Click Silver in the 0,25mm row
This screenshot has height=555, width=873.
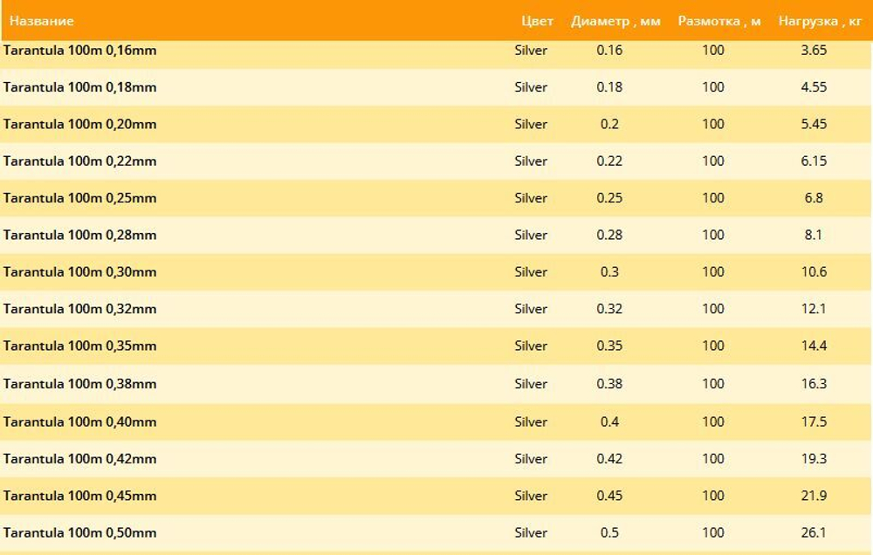tap(531, 197)
